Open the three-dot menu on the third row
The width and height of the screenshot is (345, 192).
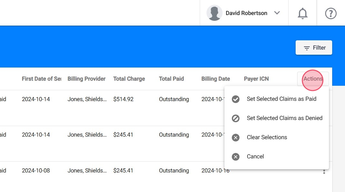pos(324,172)
